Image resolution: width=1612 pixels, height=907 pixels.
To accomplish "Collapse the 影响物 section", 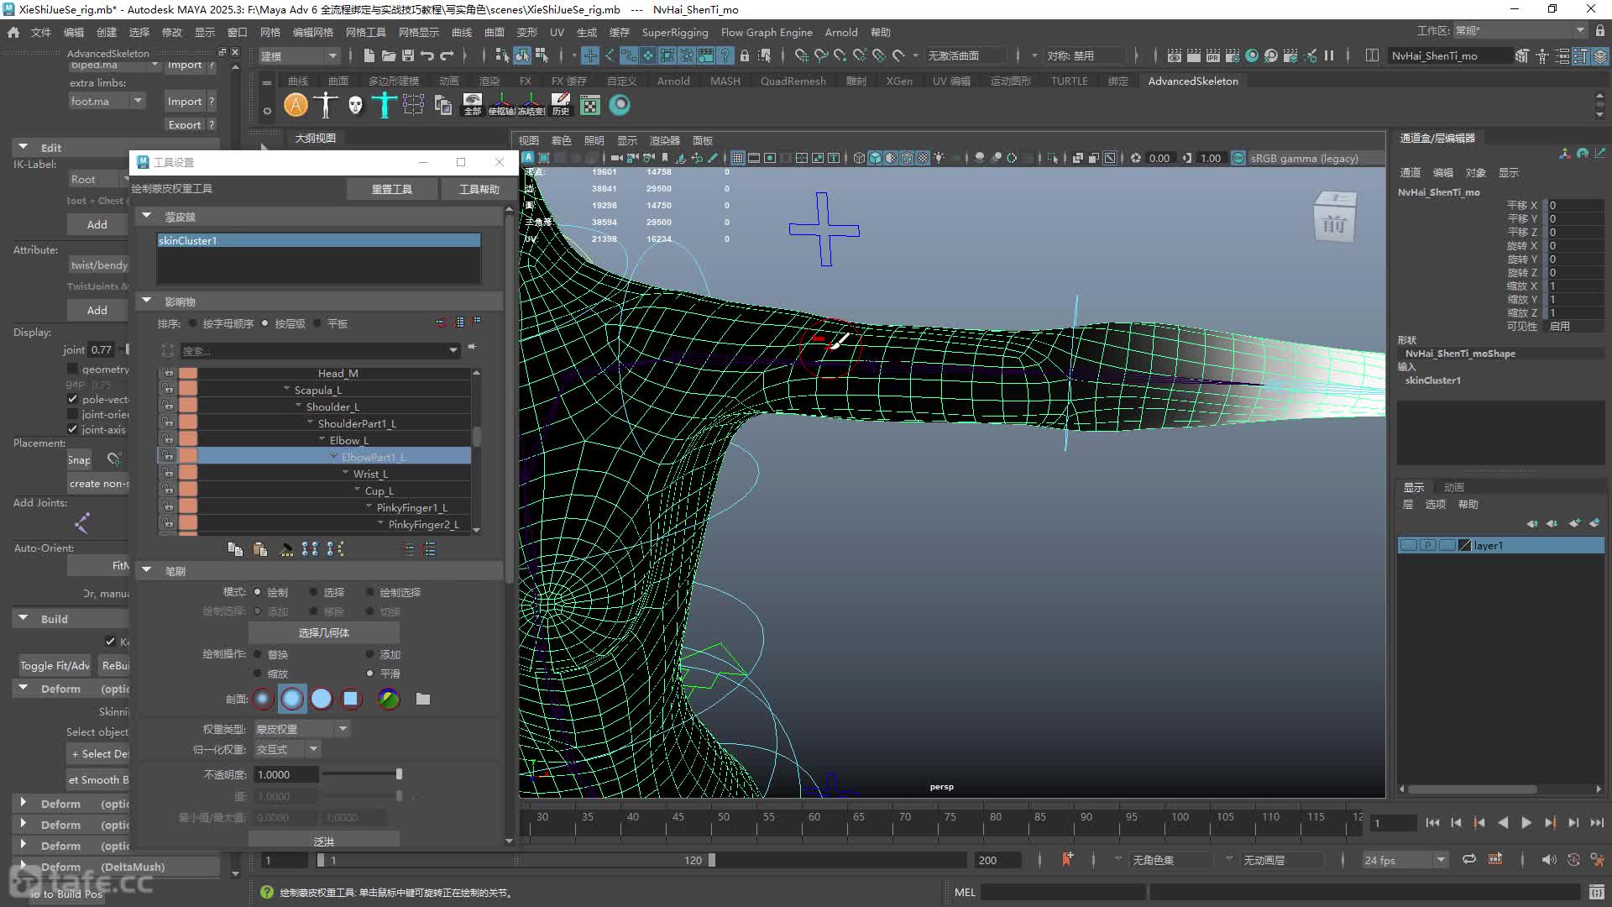I will 148,301.
